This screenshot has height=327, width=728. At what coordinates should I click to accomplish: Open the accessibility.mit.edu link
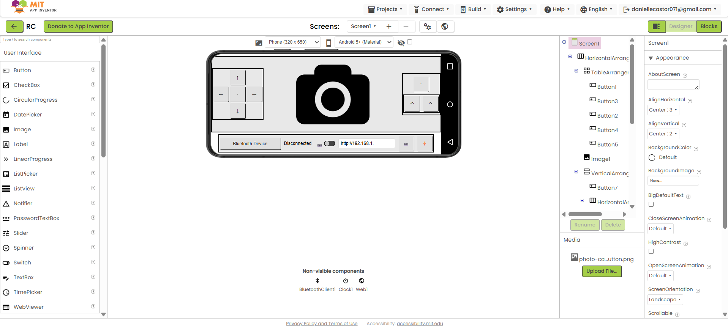pos(420,324)
